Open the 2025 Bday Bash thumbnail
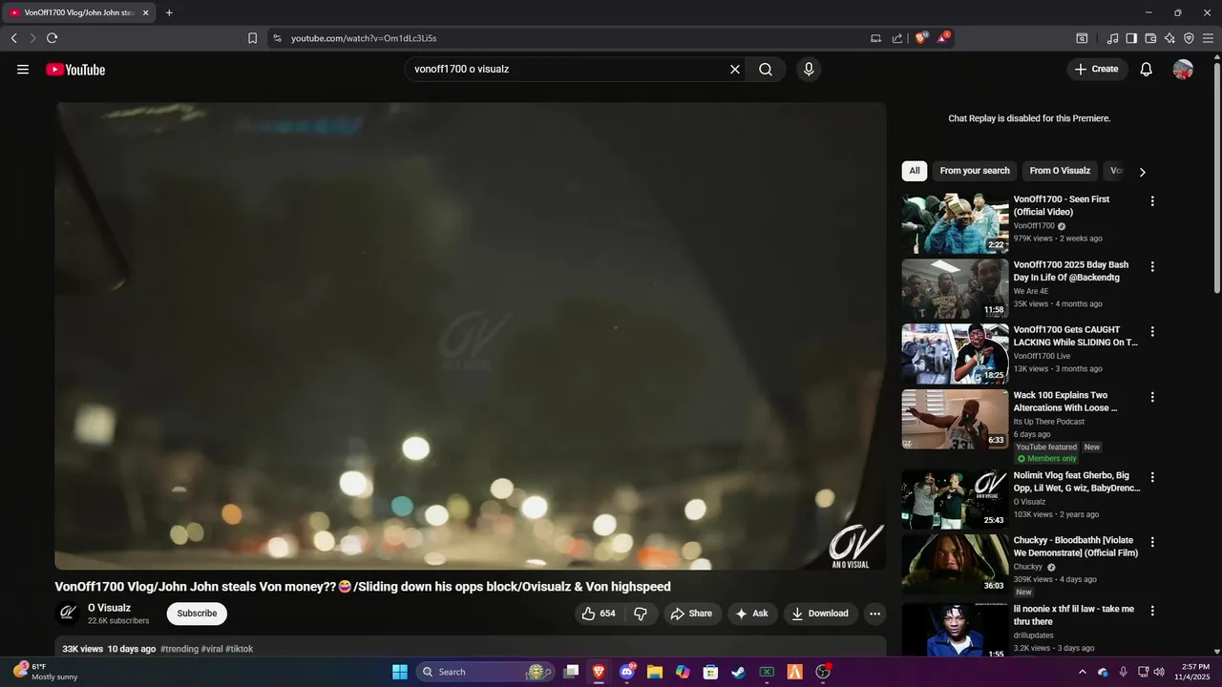The width and height of the screenshot is (1222, 687). [x=955, y=288]
